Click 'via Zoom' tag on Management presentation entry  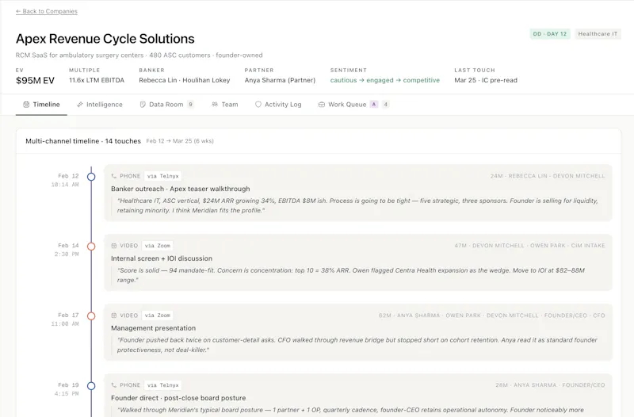click(x=158, y=316)
